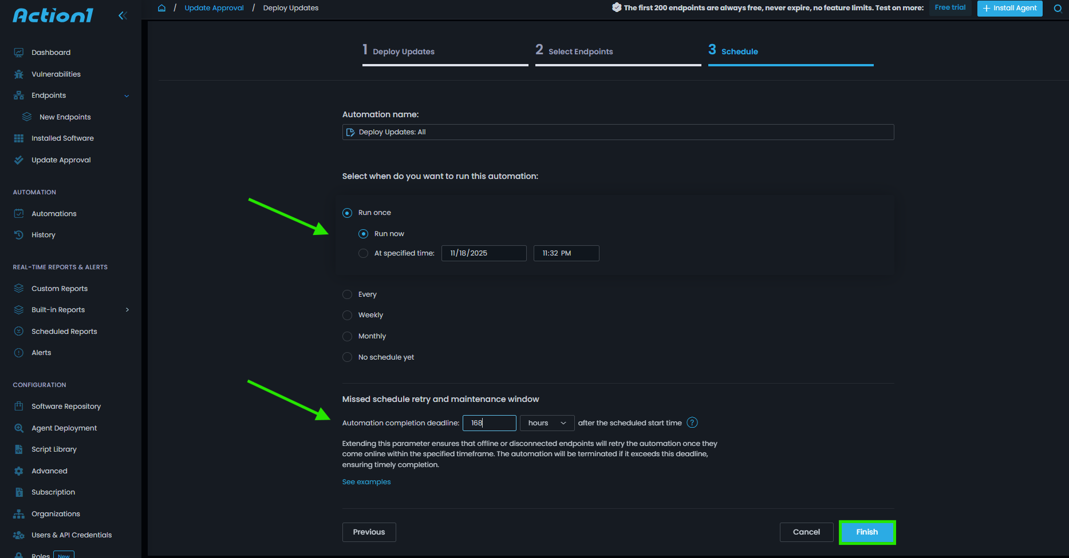Viewport: 1069px width, 558px height.
Task: Switch to Select Endpoints step
Action: pyautogui.click(x=580, y=51)
